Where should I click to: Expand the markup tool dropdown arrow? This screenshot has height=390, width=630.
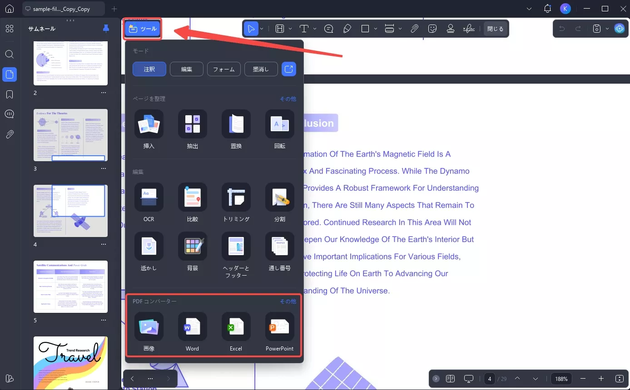290,29
